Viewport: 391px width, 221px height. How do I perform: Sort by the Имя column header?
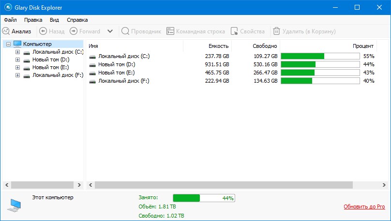pos(93,46)
